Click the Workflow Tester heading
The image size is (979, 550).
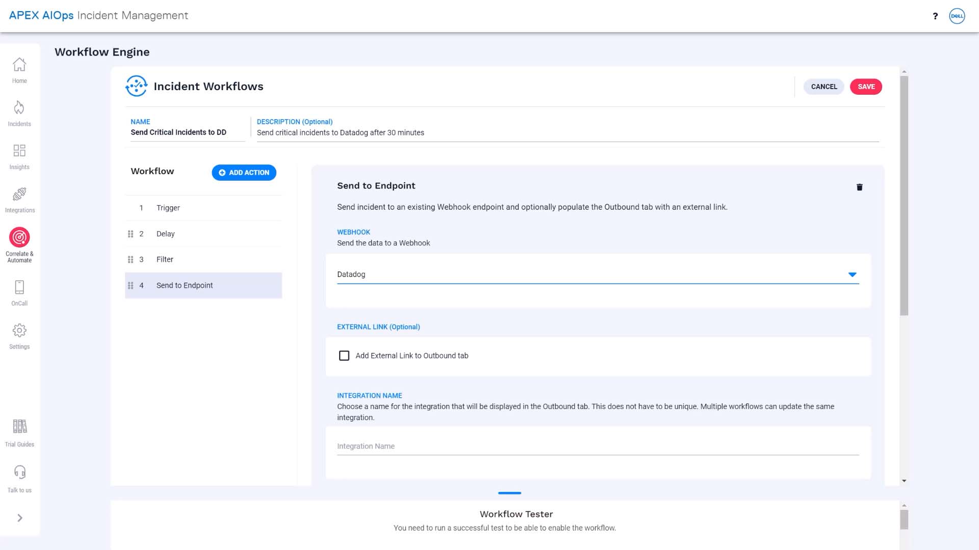pos(516,514)
